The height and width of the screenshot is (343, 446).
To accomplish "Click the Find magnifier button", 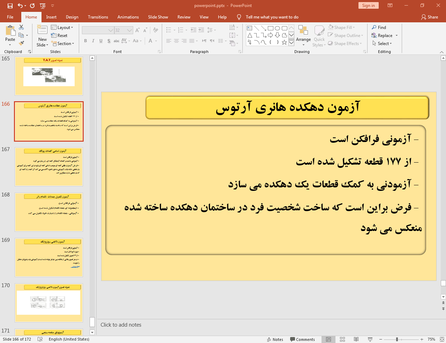I will tap(379, 27).
